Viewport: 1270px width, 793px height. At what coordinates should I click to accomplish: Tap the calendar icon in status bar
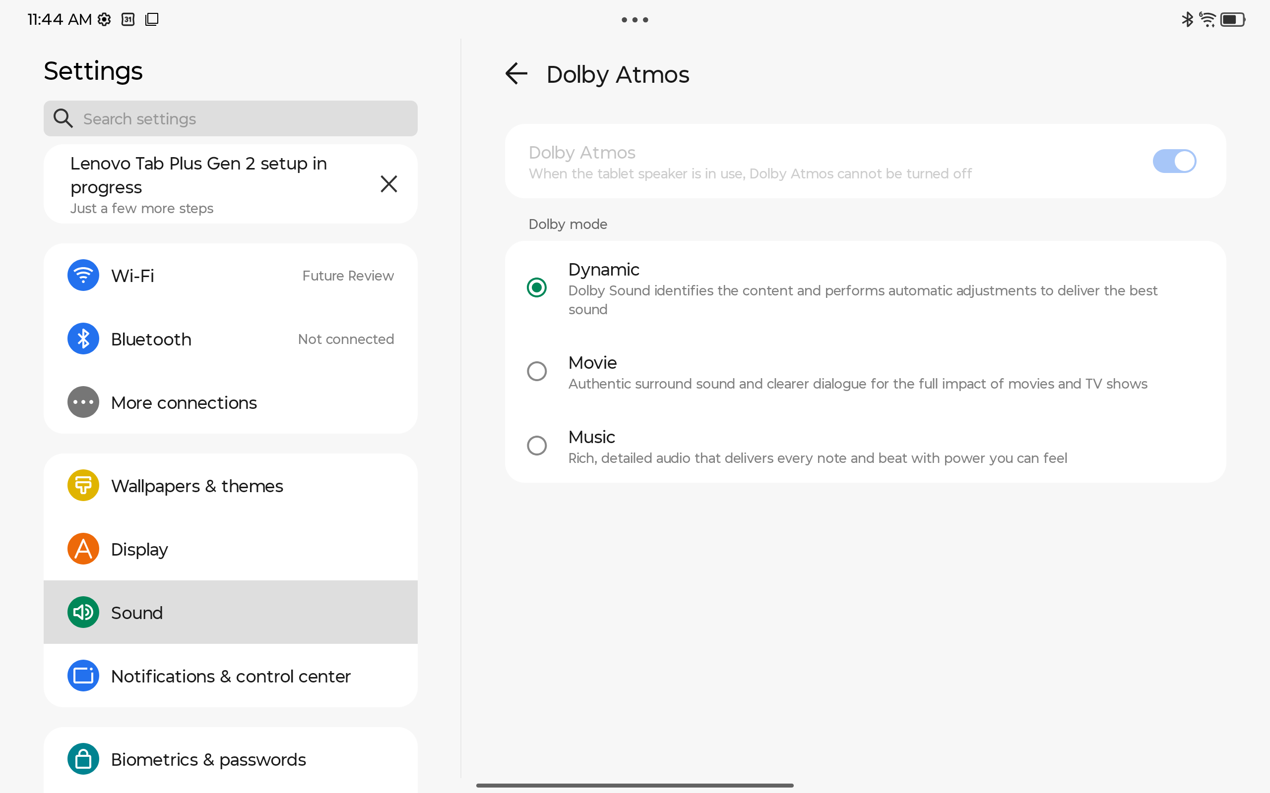click(x=128, y=19)
